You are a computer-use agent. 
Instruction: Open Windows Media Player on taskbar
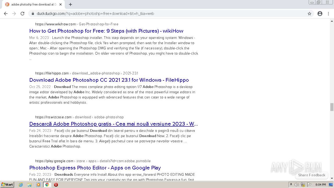coord(38,185)
